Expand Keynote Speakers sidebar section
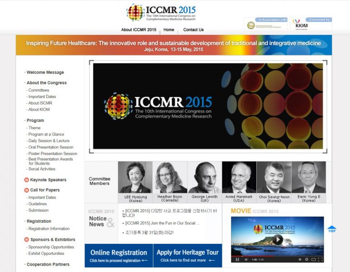The image size is (350, 272). click(48, 180)
